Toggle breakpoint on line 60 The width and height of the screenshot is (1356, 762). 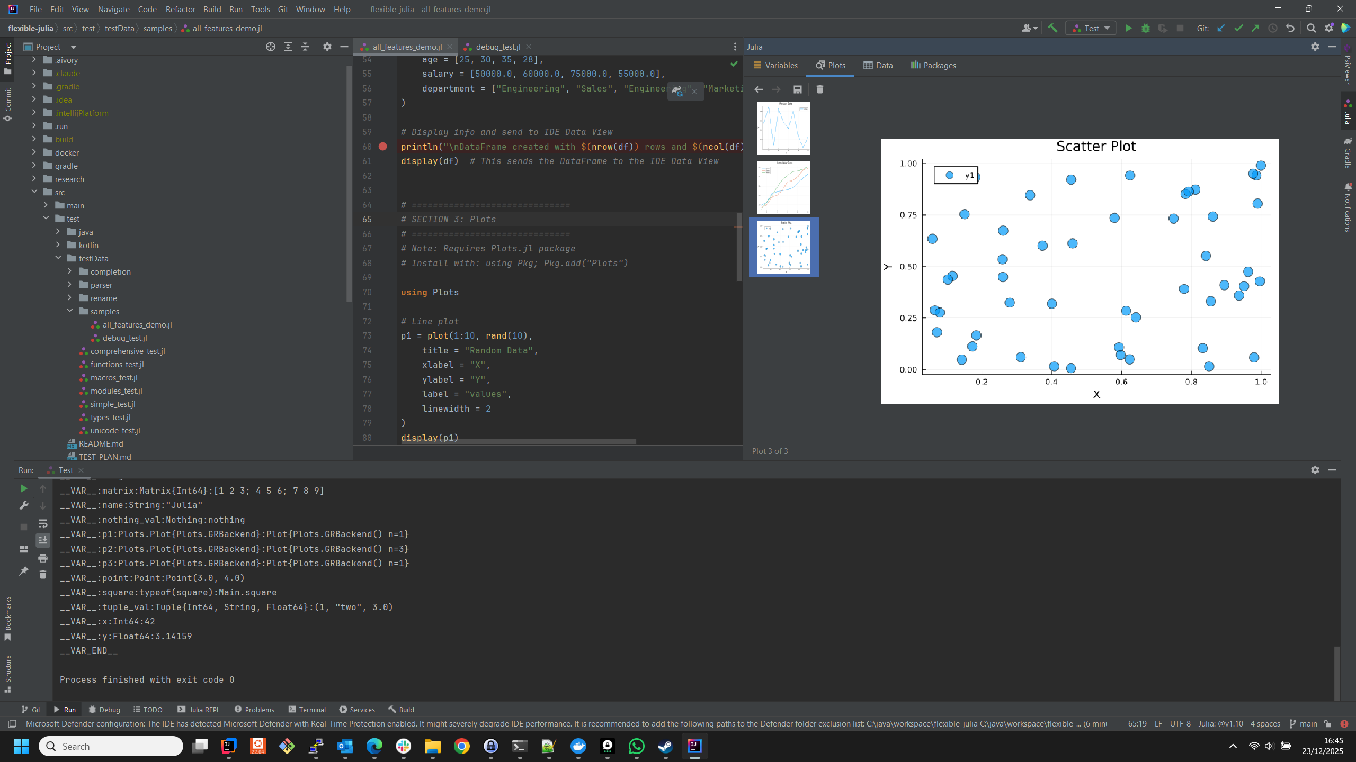[383, 147]
